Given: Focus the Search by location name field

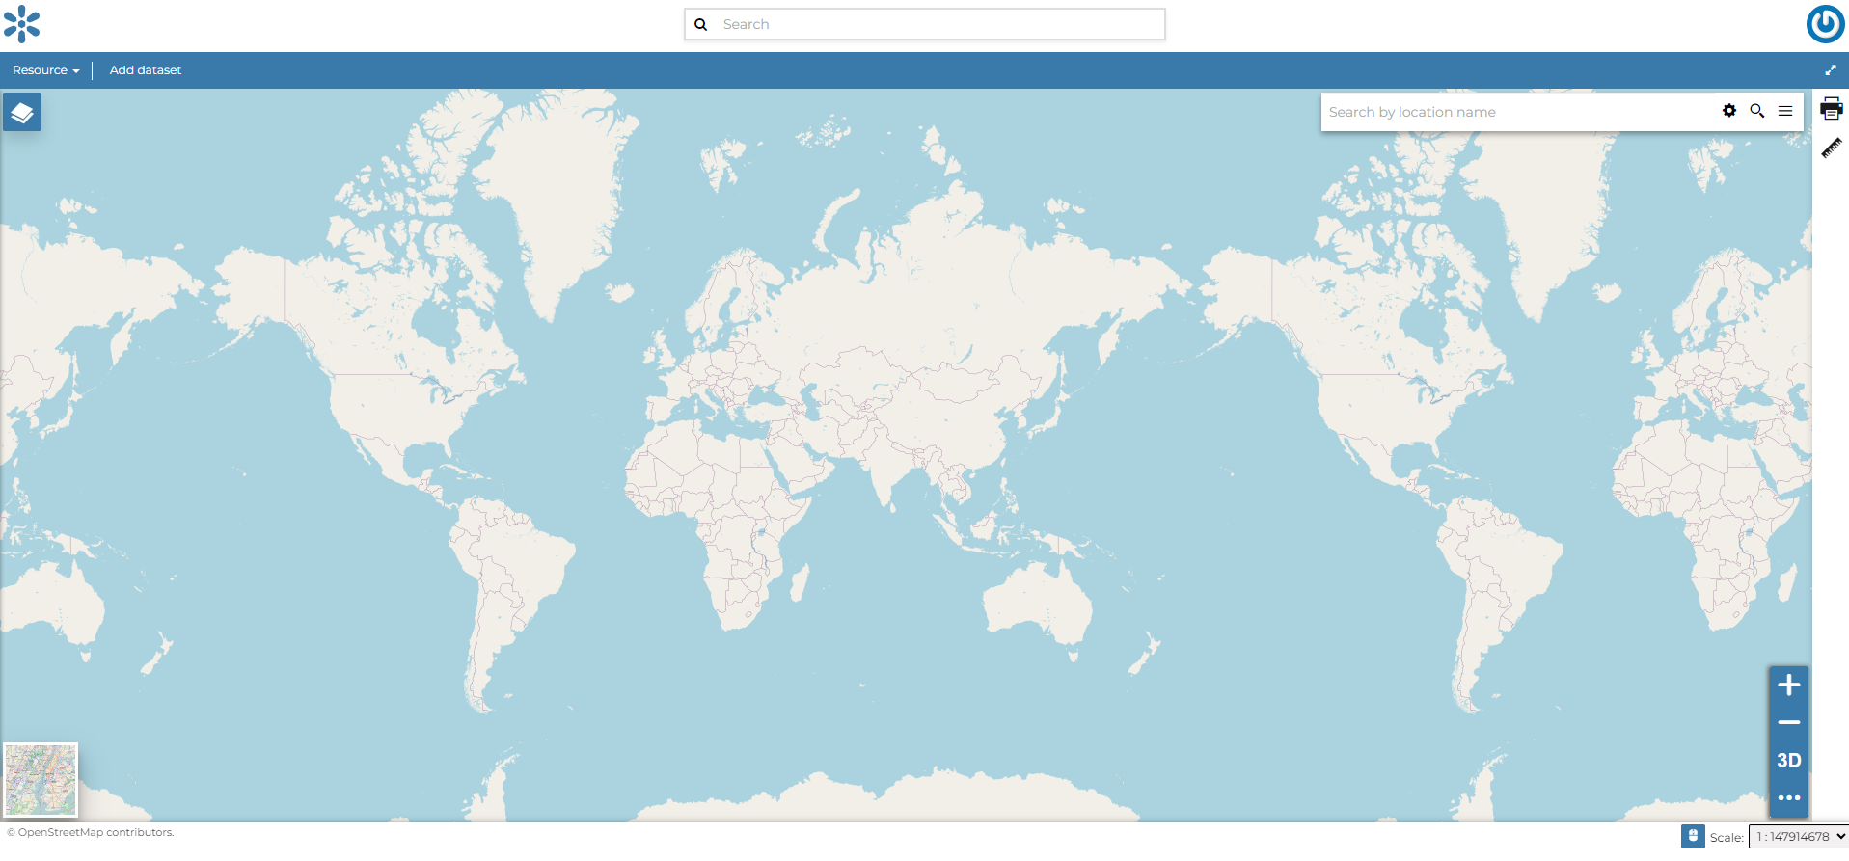Looking at the screenshot, I should pyautogui.click(x=1519, y=112).
